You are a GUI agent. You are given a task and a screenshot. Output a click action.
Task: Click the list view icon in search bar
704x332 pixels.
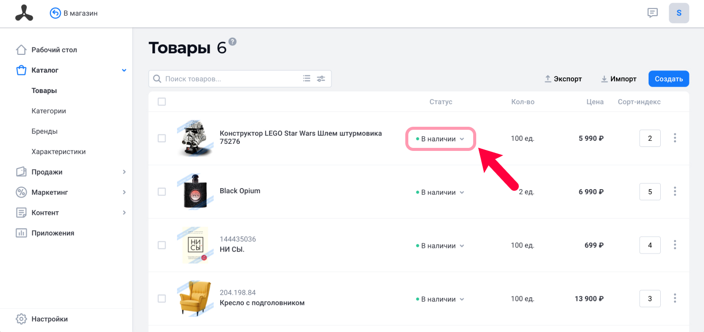[307, 78]
